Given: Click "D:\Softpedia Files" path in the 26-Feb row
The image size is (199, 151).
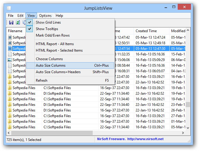Looking at the screenshot, I should (57, 110).
